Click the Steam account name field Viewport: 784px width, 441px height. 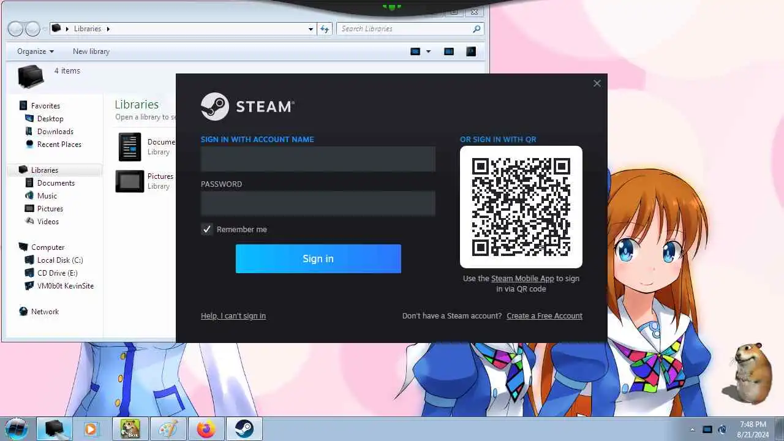(x=318, y=159)
